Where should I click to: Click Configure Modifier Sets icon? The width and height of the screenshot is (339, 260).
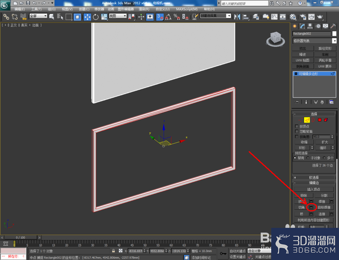[x=331, y=102]
